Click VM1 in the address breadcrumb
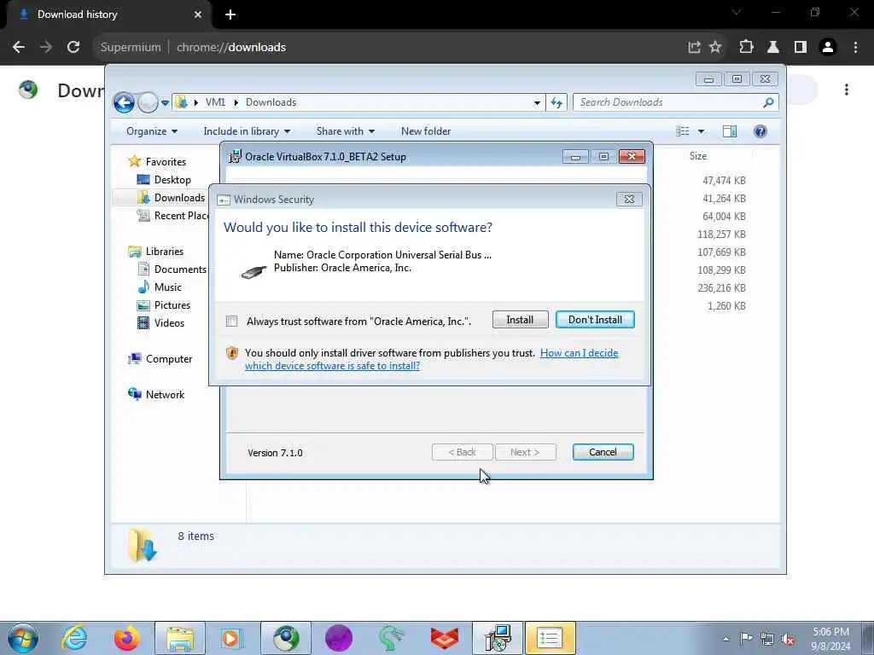 pyautogui.click(x=215, y=102)
